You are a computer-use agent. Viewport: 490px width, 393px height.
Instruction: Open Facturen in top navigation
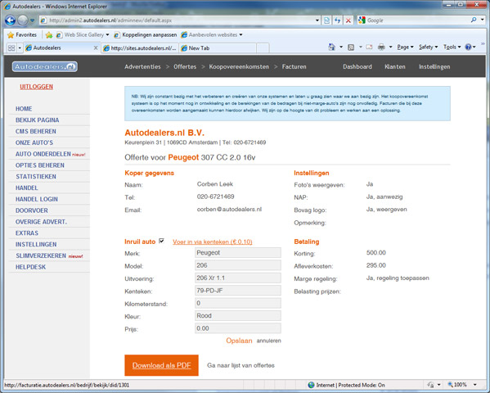pos(294,66)
